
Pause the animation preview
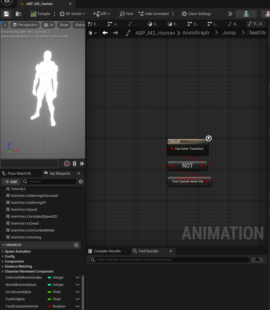point(75,164)
